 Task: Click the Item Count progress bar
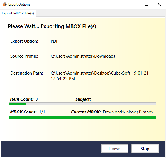(83, 104)
